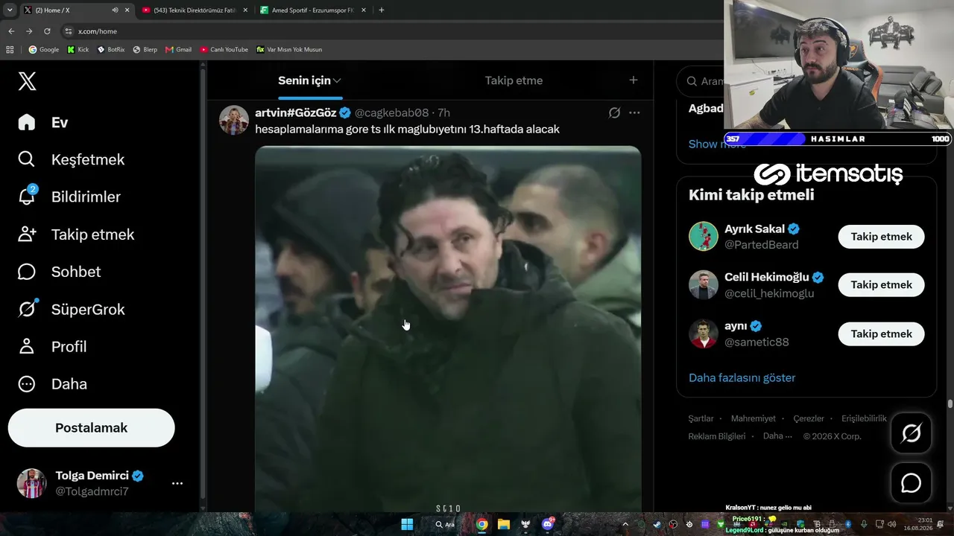
Task: Open the three-dot menu on artvin#GözGöz post
Action: point(634,113)
